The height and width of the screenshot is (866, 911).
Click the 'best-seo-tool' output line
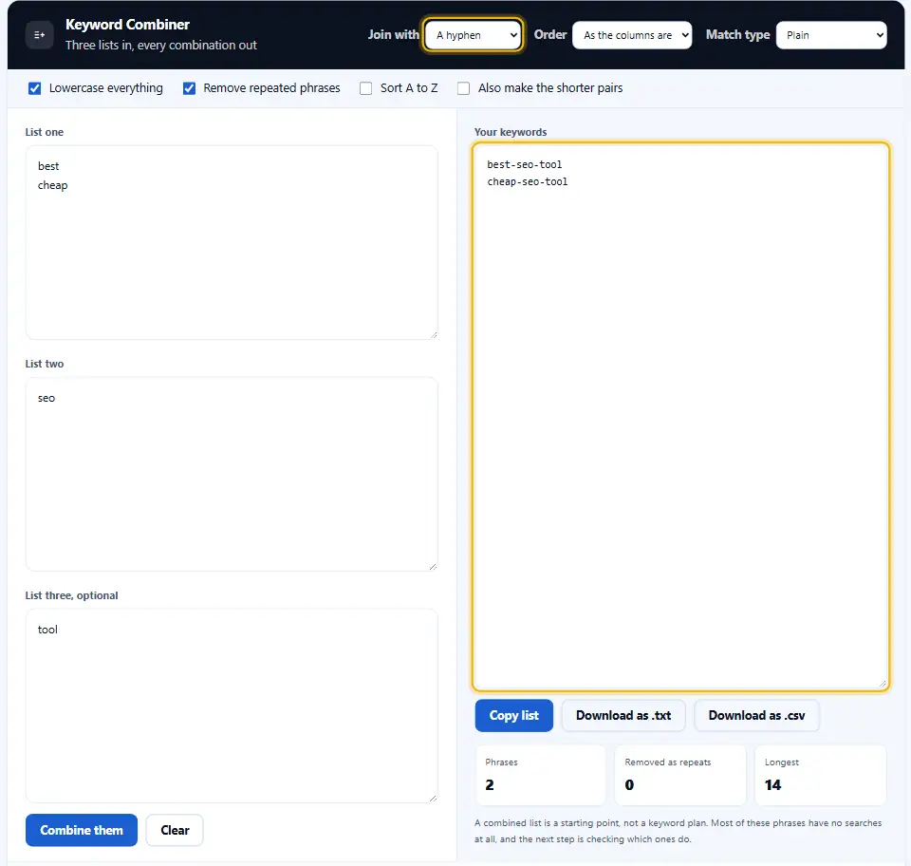tap(525, 164)
